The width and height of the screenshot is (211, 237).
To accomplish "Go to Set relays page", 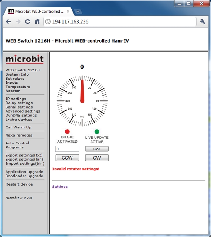I will [x=15, y=79].
